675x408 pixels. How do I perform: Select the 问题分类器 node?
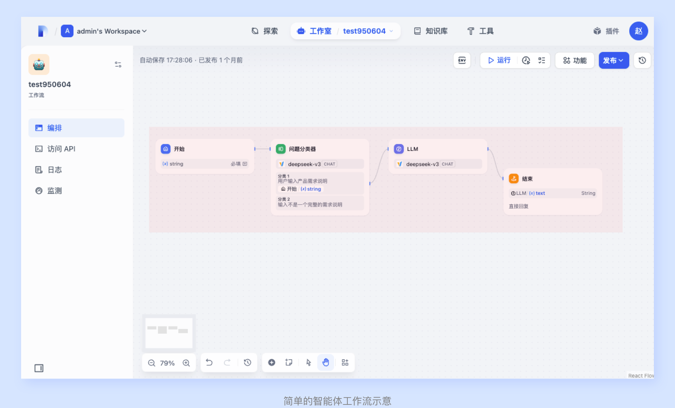click(320, 177)
